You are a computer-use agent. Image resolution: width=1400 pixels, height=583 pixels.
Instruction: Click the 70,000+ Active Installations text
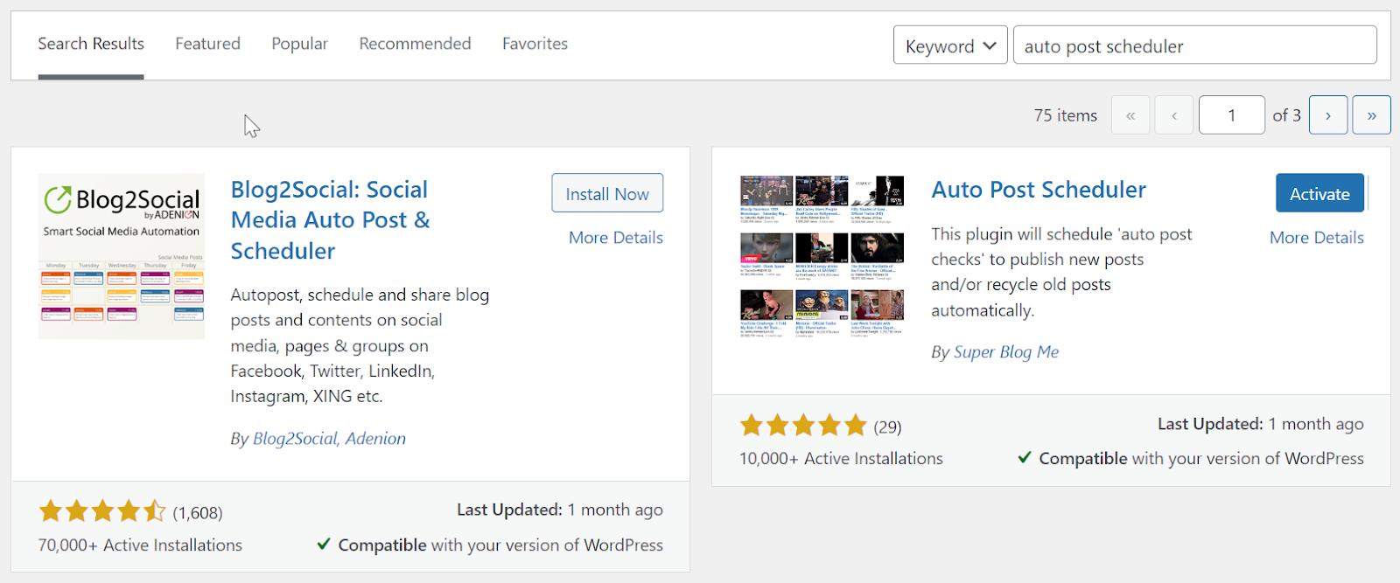pyautogui.click(x=140, y=545)
